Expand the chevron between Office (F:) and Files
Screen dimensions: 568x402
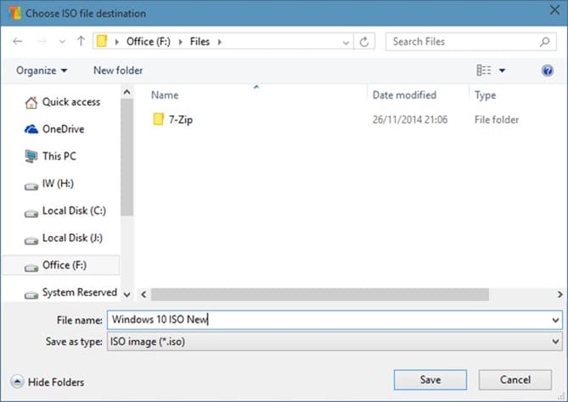coord(180,42)
